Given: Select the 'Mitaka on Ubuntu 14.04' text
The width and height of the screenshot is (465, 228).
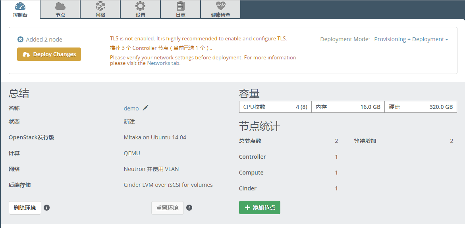Looking at the screenshot, I should (155, 137).
